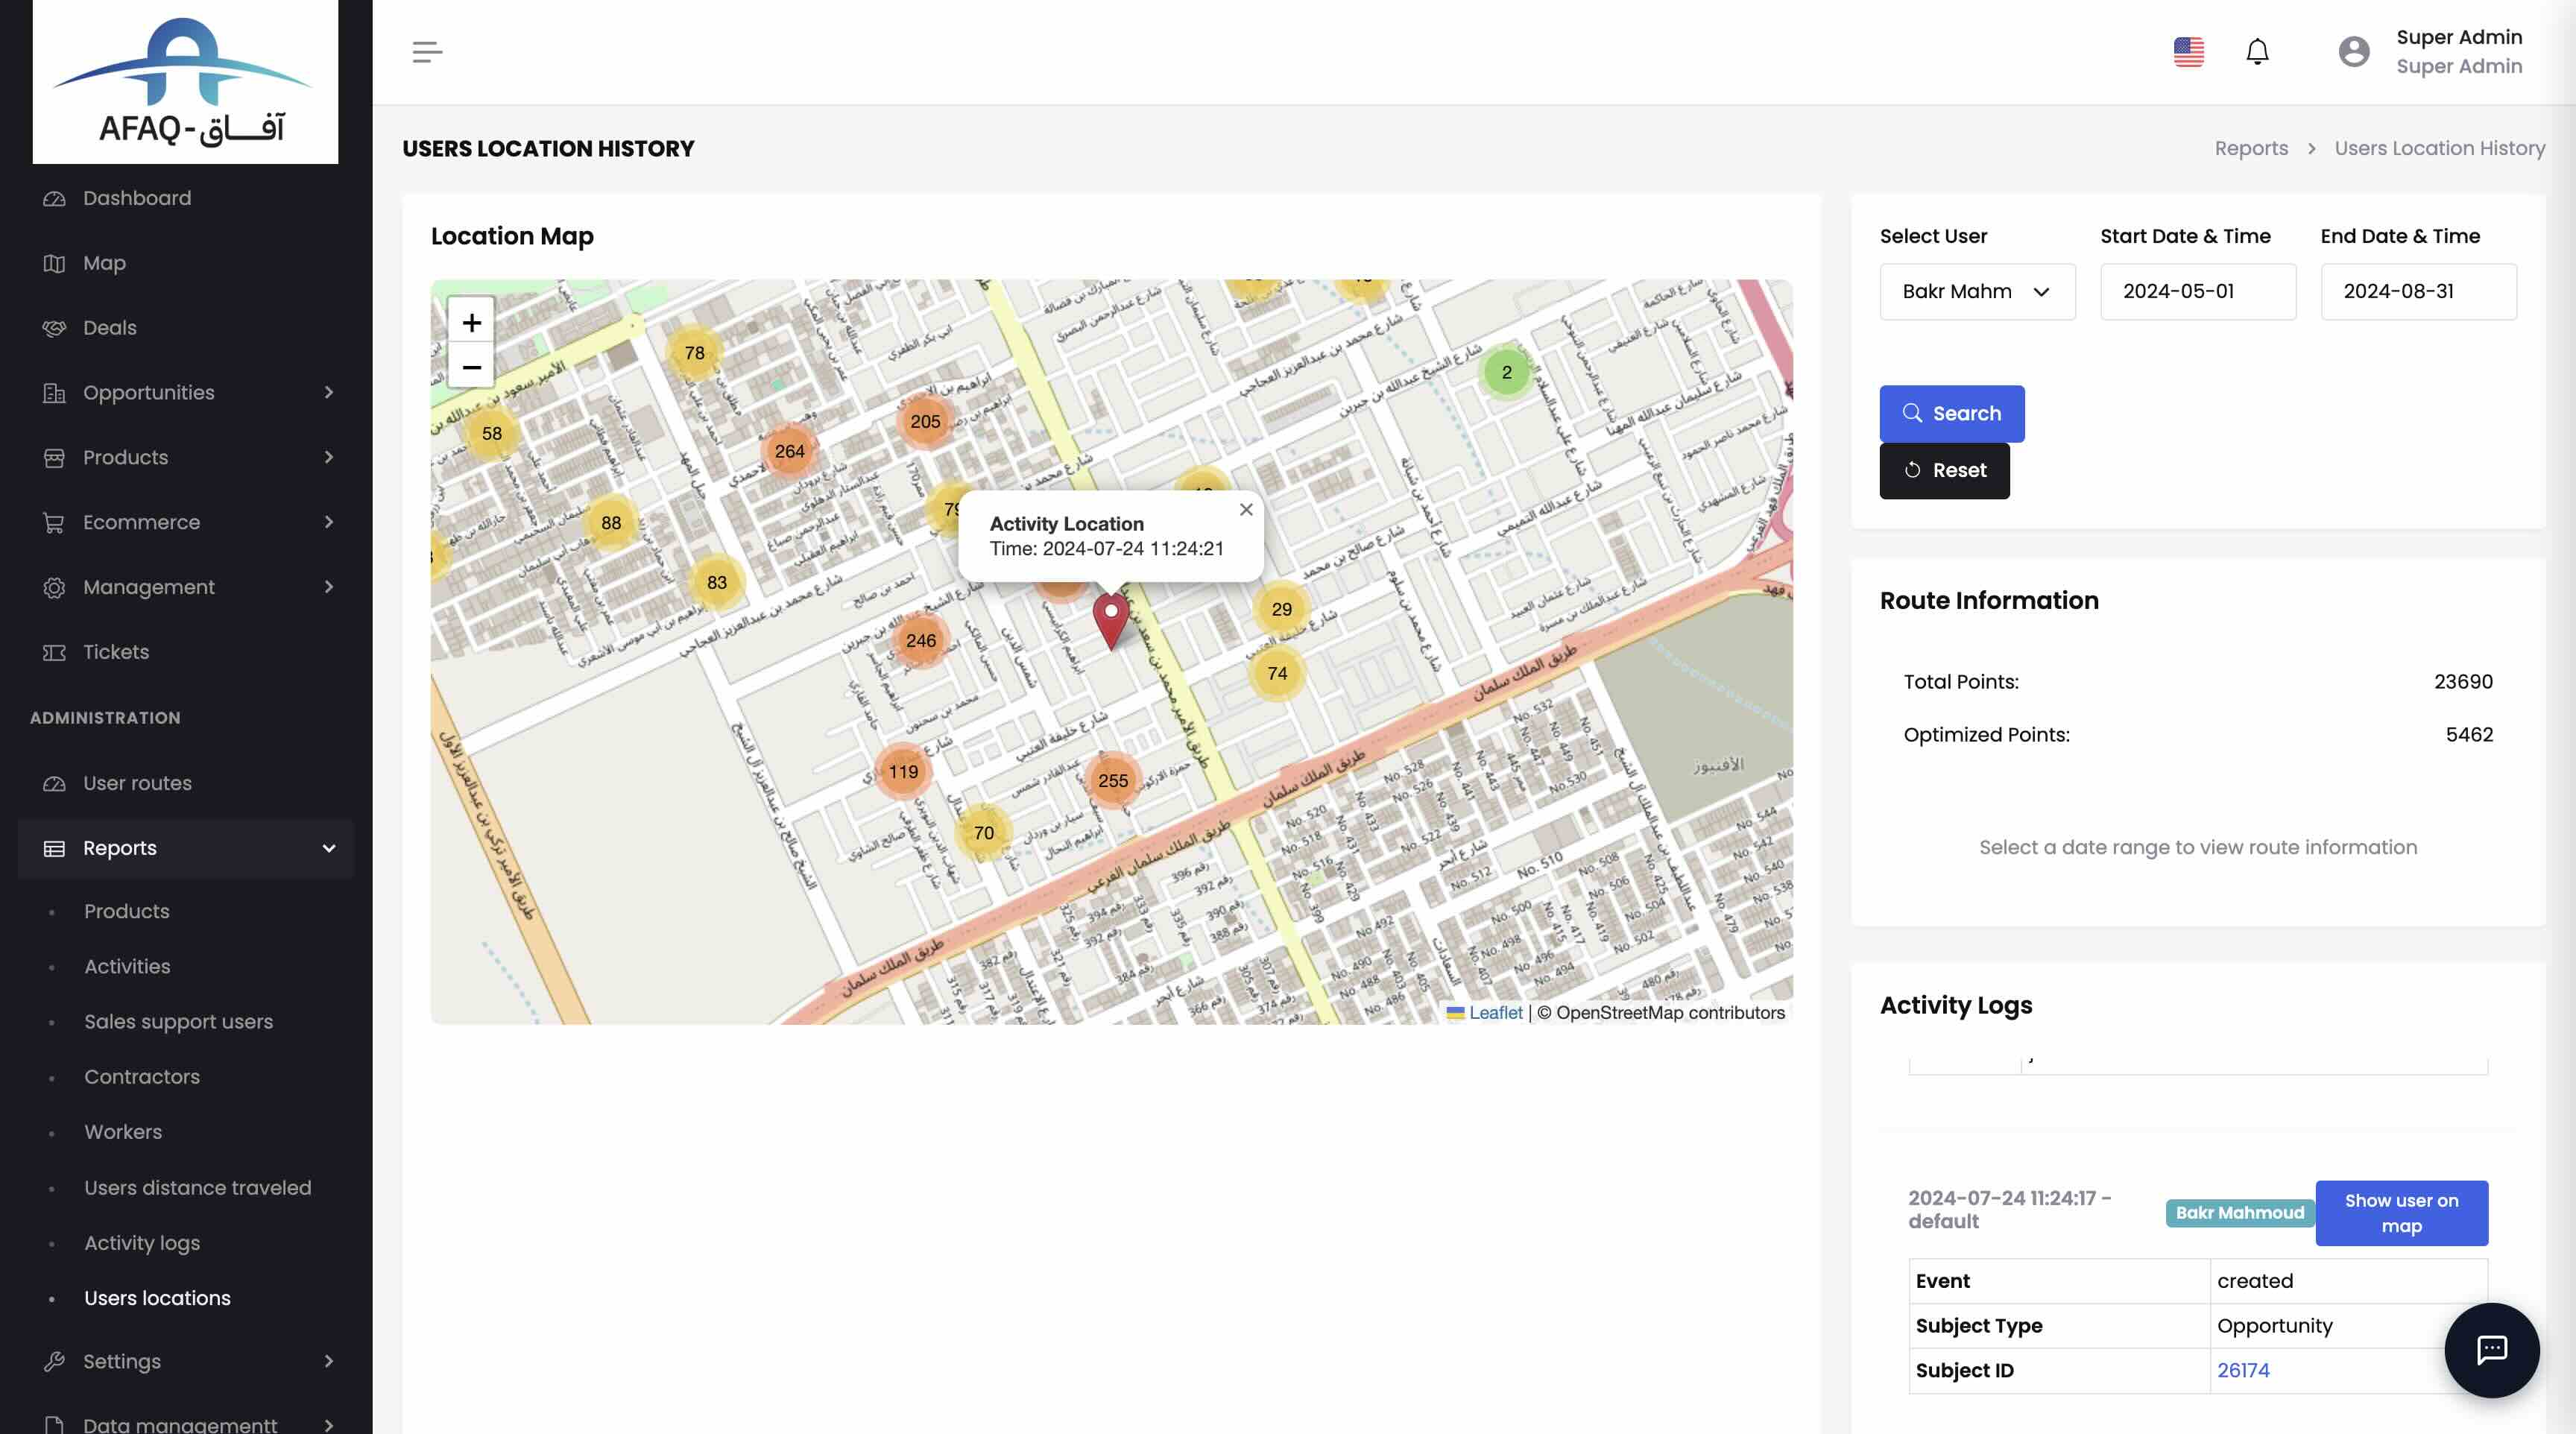
Task: Click the Start Date & Time field
Action: point(2197,292)
